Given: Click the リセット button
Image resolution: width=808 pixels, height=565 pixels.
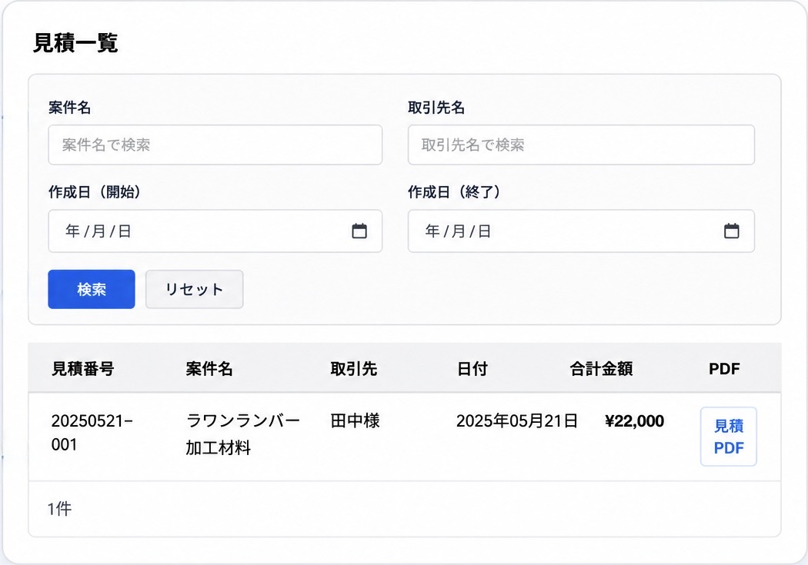Looking at the screenshot, I should coord(194,289).
